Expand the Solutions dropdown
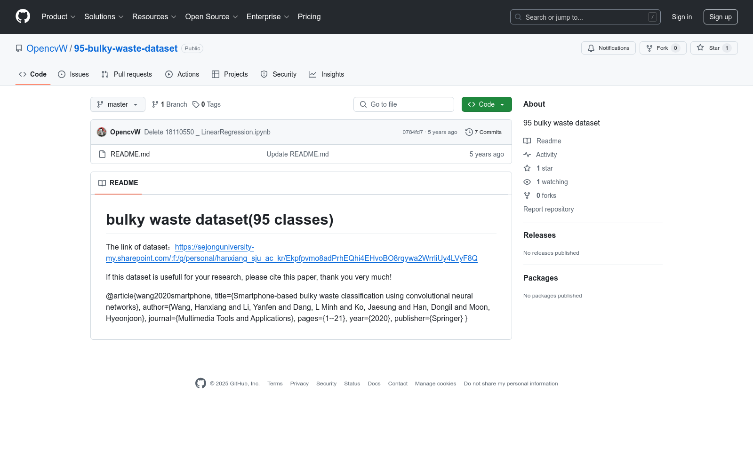This screenshot has height=470, width=753. point(104,17)
